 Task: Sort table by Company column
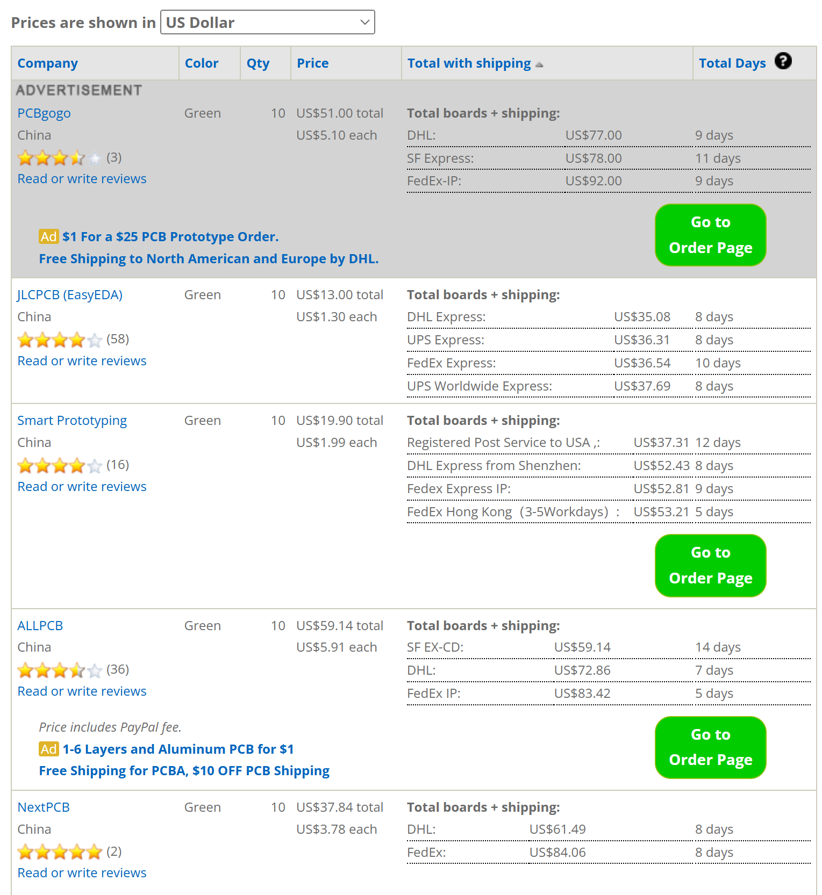[47, 63]
